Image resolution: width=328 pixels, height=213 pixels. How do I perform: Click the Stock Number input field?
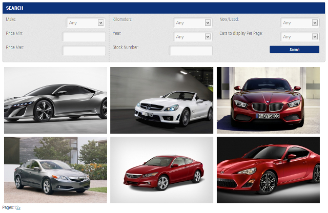pyautogui.click(x=191, y=51)
